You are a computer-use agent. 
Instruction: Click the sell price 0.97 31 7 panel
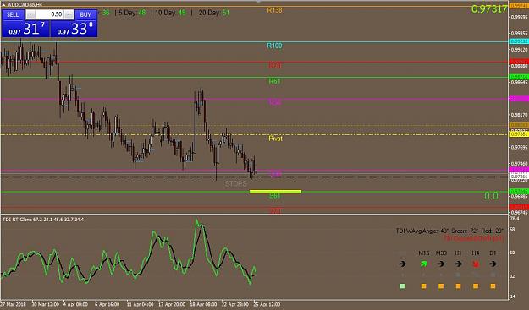(25, 29)
